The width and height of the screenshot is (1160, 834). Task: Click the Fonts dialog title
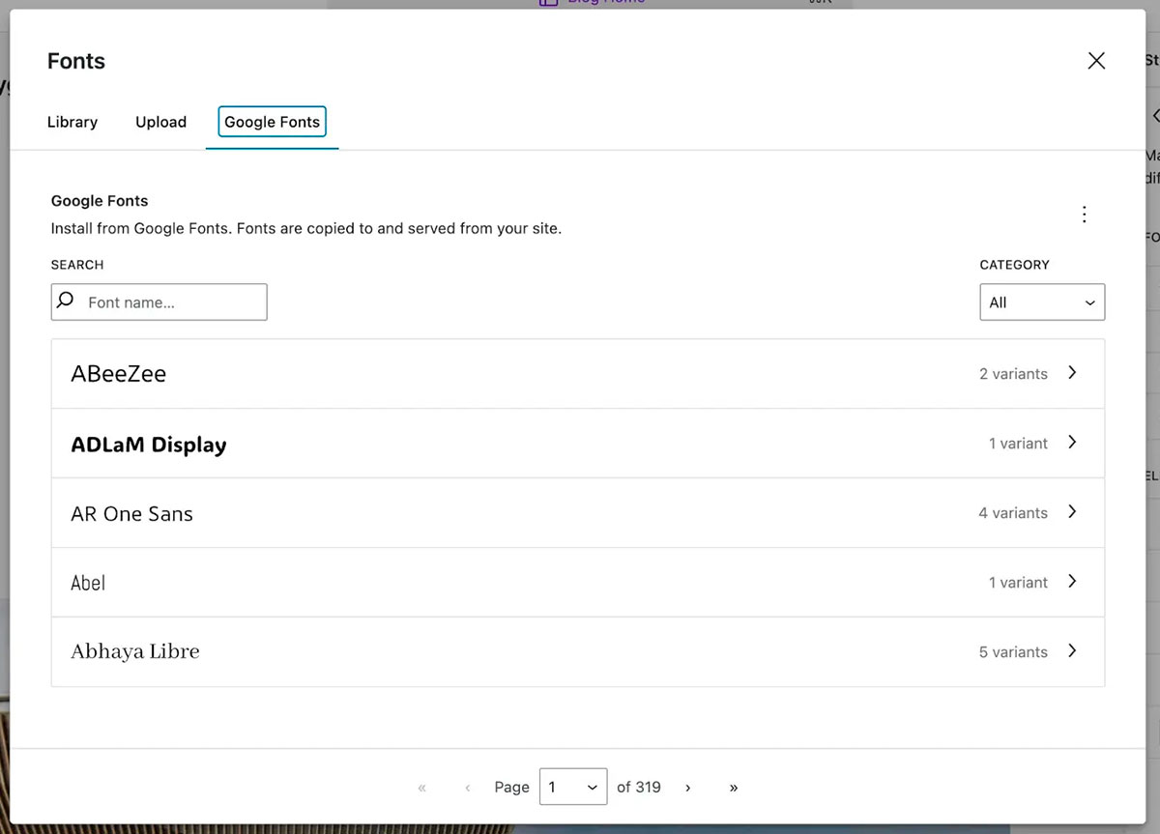[x=76, y=61]
